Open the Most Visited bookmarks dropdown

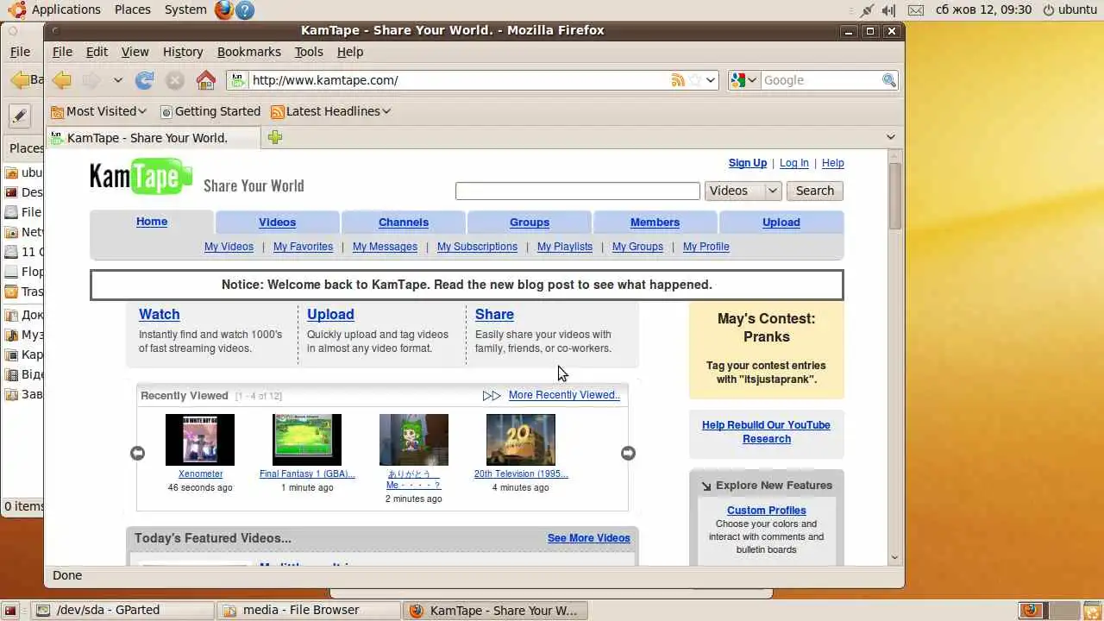[98, 111]
